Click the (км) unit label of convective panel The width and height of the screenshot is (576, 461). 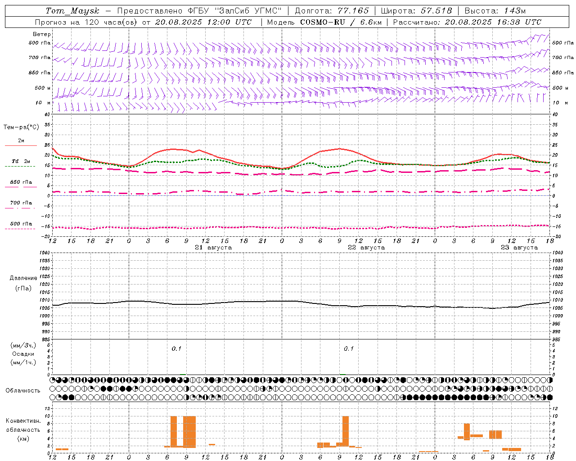(x=23, y=438)
